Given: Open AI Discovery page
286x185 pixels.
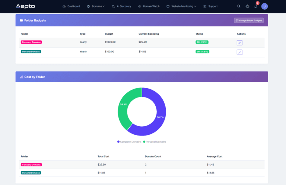Looking at the screenshot, I should point(121,6).
